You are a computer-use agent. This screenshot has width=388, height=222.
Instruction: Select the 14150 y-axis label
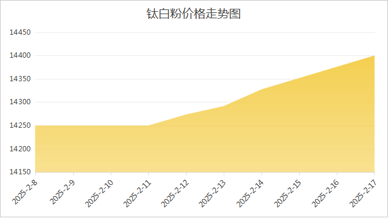tap(20, 172)
